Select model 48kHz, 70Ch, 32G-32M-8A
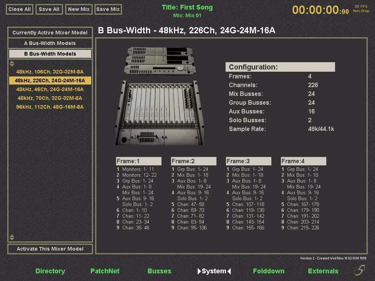Screen dimensions: 375x281 click(50, 98)
